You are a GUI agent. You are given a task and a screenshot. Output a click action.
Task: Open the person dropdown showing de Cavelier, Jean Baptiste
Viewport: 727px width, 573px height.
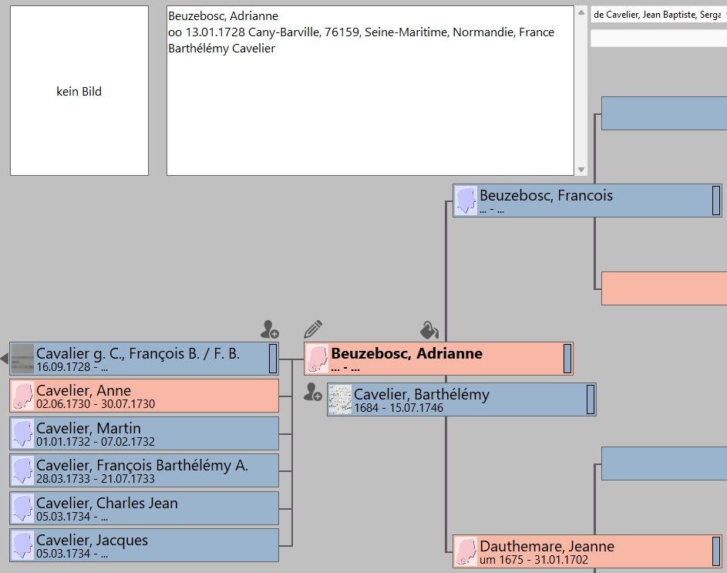(658, 15)
